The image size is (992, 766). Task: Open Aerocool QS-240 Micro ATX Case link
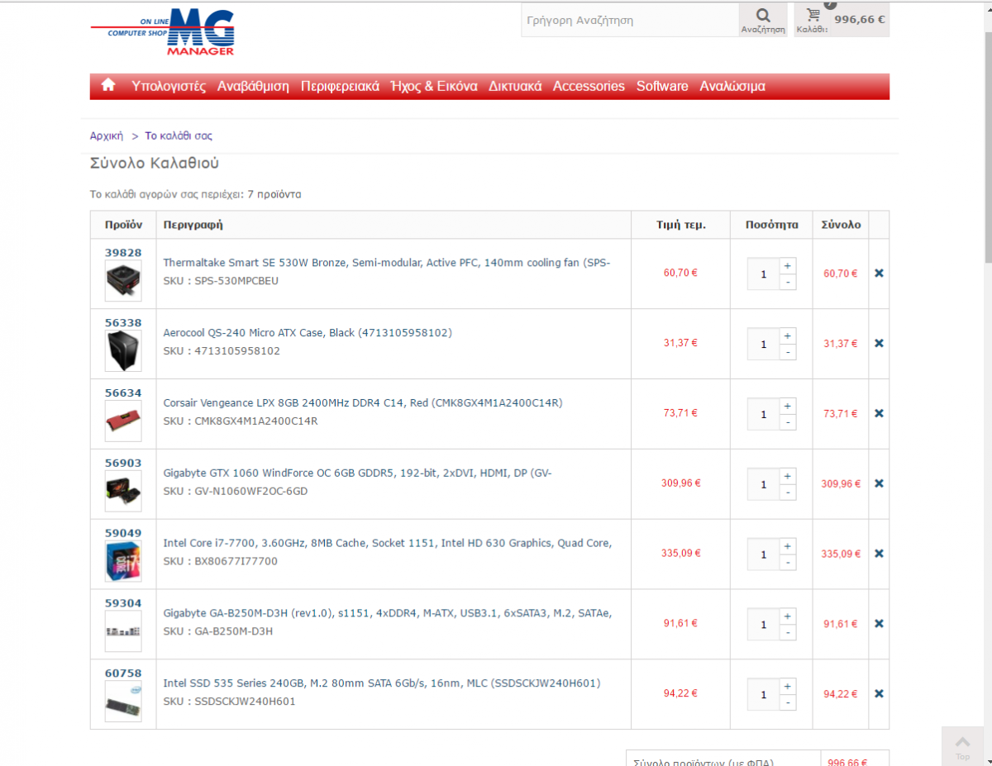pyautogui.click(x=308, y=333)
